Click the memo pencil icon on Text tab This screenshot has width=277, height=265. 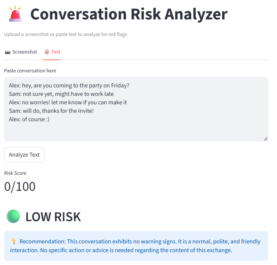tap(47, 52)
